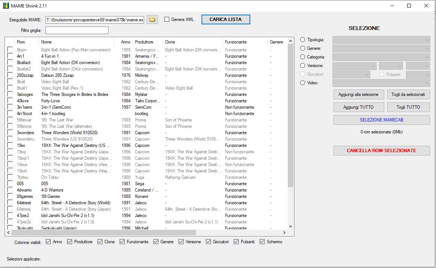Select the Tipologia radio button
Viewport: 436px width, 268px height.
pos(302,40)
